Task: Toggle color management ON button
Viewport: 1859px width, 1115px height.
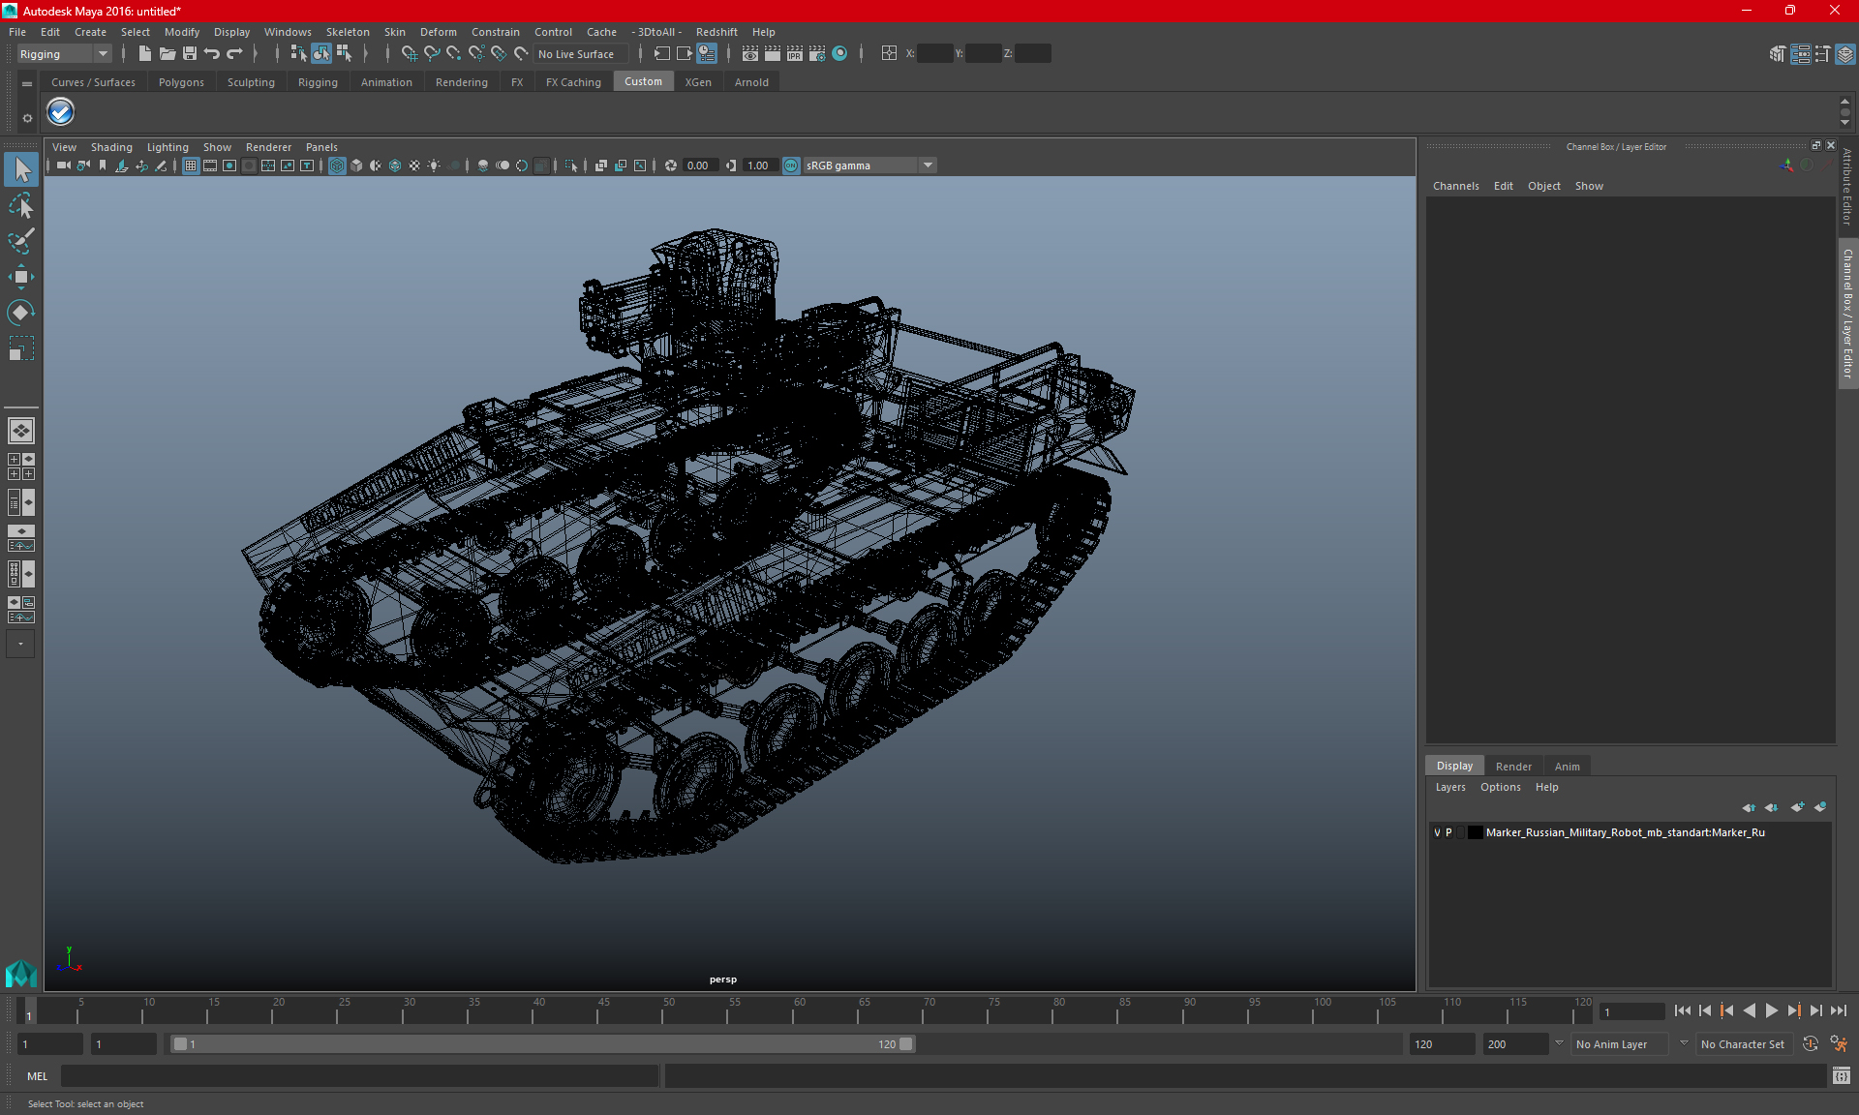Action: coord(791,166)
